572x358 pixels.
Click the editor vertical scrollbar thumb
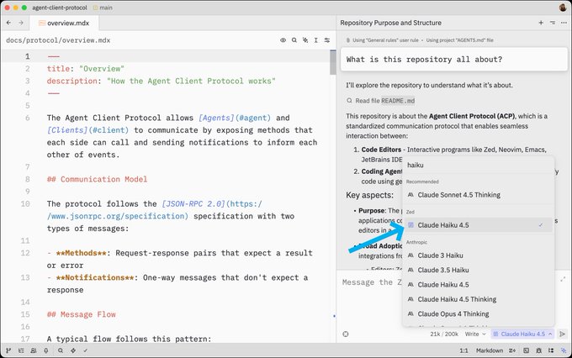click(x=333, y=62)
